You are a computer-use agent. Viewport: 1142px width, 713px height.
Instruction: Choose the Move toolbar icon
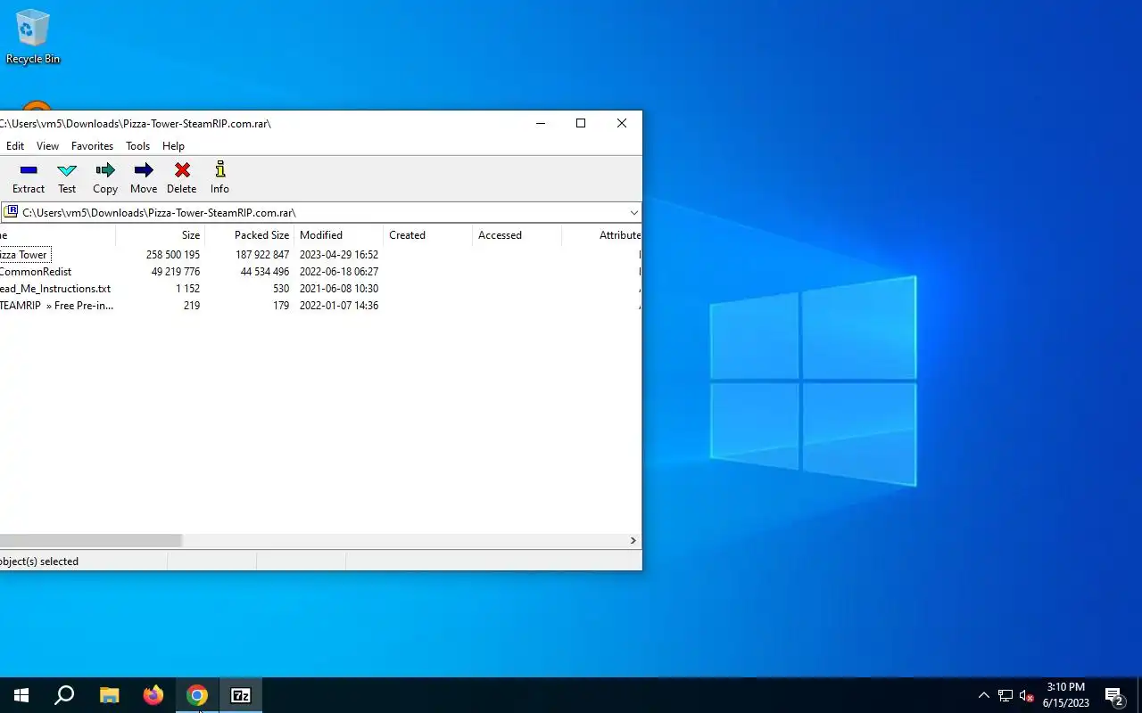click(x=144, y=178)
